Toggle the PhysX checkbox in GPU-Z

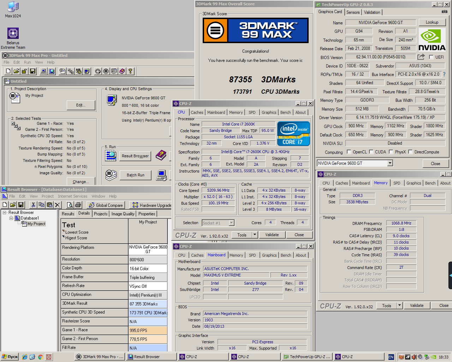[391, 152]
